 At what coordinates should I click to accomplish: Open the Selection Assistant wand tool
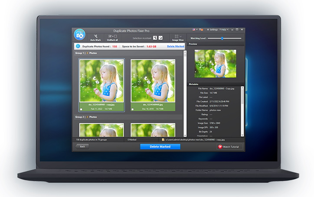point(155,38)
